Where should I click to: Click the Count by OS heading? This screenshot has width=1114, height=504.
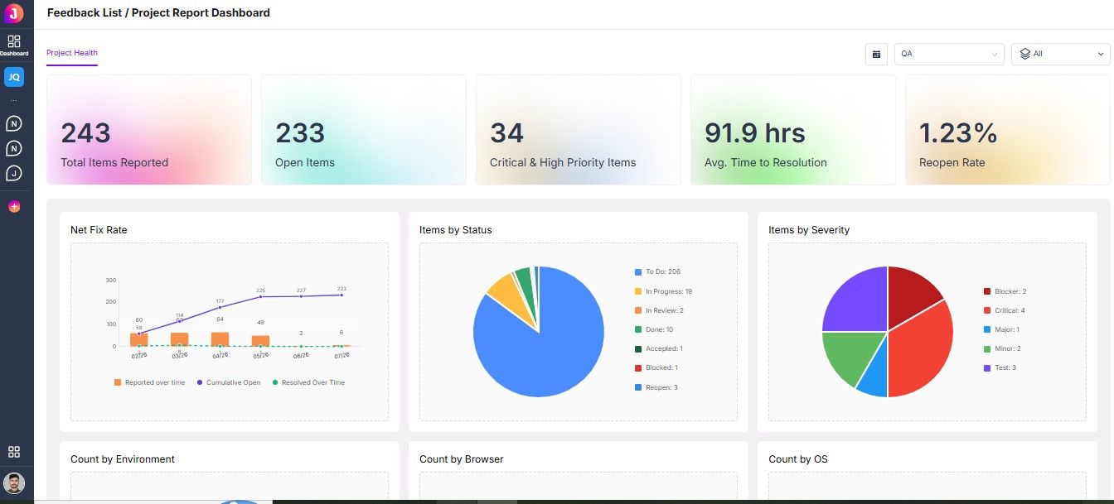pyautogui.click(x=798, y=458)
